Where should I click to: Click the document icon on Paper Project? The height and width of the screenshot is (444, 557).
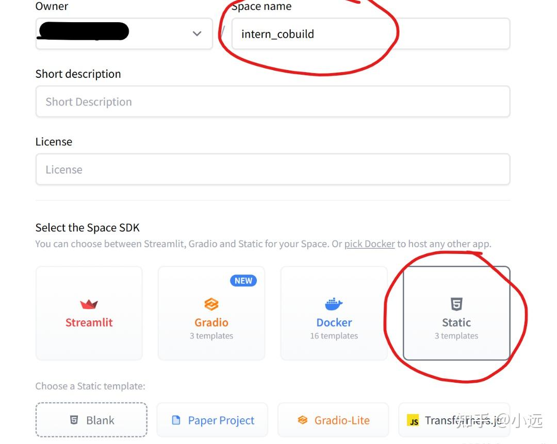pyautogui.click(x=176, y=420)
